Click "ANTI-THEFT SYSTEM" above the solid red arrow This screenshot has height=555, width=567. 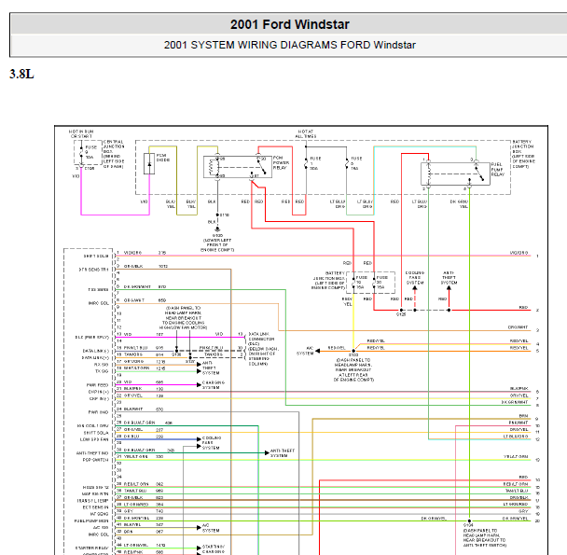tap(449, 278)
